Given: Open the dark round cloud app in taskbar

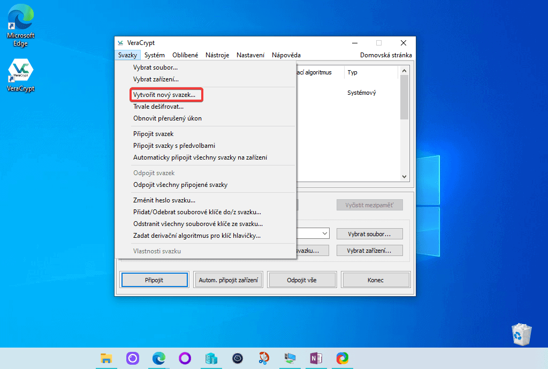Looking at the screenshot, I should (x=237, y=358).
